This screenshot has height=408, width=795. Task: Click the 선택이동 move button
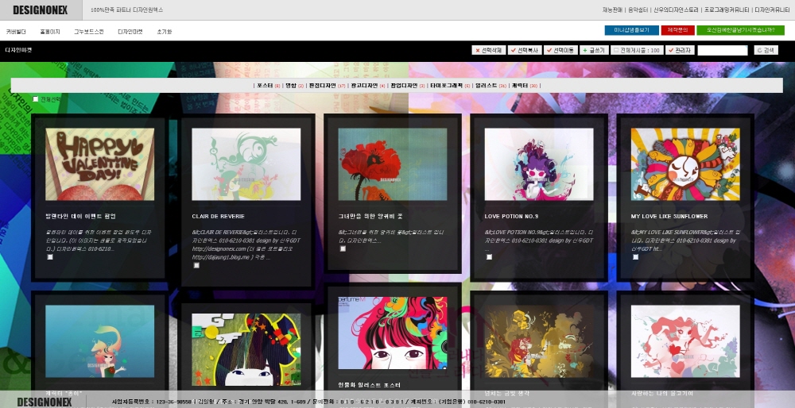click(x=560, y=50)
